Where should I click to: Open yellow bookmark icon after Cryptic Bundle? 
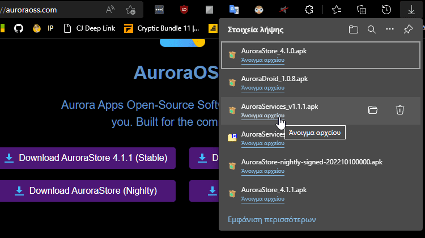point(213,28)
